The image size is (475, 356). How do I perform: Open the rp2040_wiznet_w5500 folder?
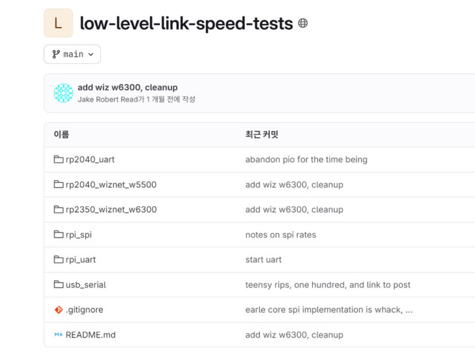[x=111, y=185]
